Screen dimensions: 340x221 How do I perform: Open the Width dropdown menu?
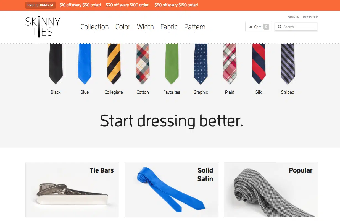(x=145, y=27)
